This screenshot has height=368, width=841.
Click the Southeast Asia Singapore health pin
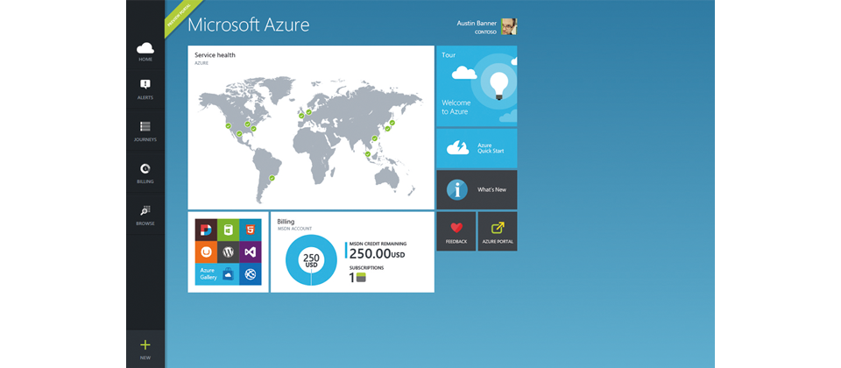tap(368, 154)
